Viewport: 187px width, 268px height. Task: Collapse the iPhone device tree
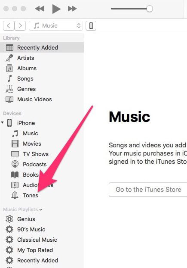3,122
